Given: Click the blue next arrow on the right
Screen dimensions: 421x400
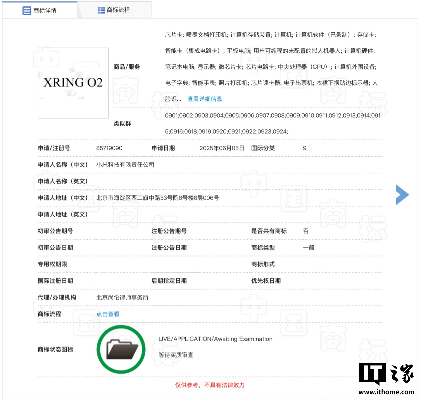Looking at the screenshot, I should [x=402, y=195].
